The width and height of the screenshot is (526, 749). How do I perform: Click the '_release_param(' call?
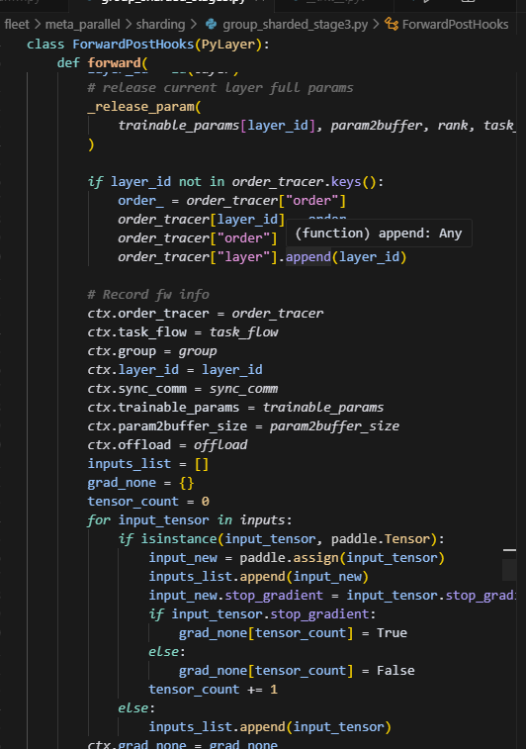(144, 107)
